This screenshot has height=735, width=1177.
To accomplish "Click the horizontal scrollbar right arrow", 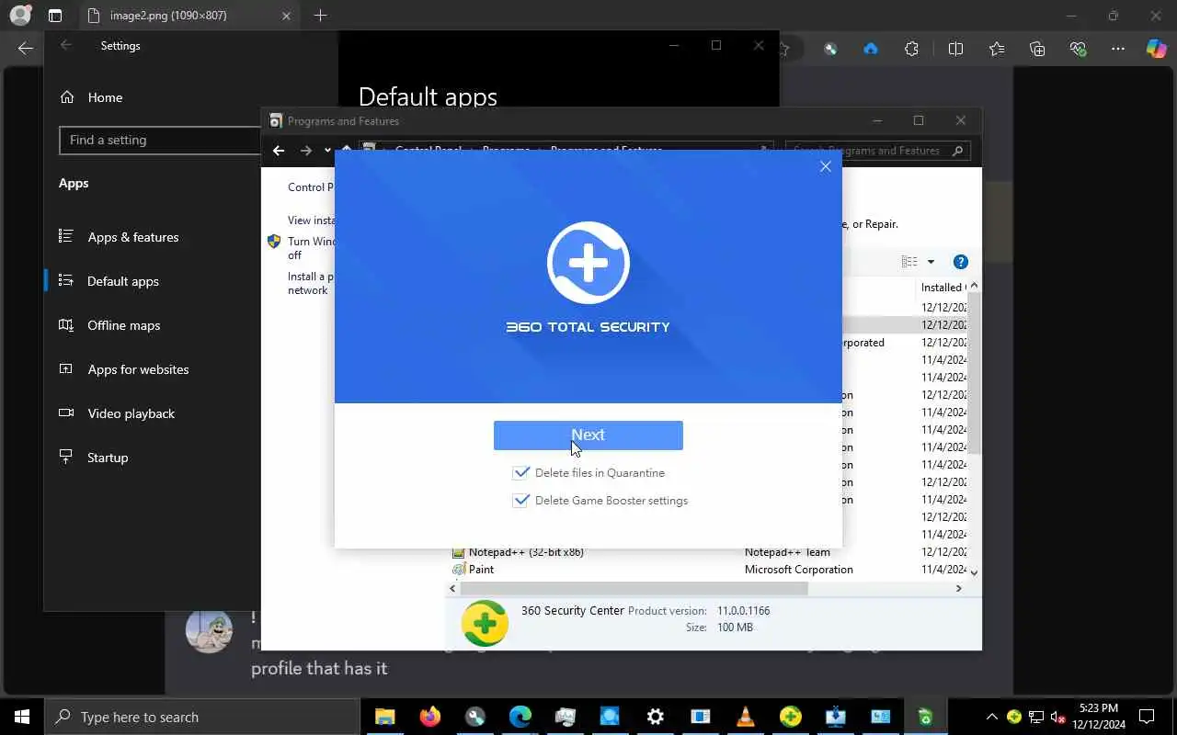I will pos(959,588).
